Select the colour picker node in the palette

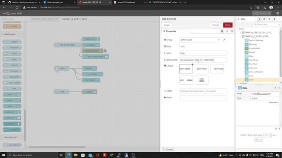(12, 83)
